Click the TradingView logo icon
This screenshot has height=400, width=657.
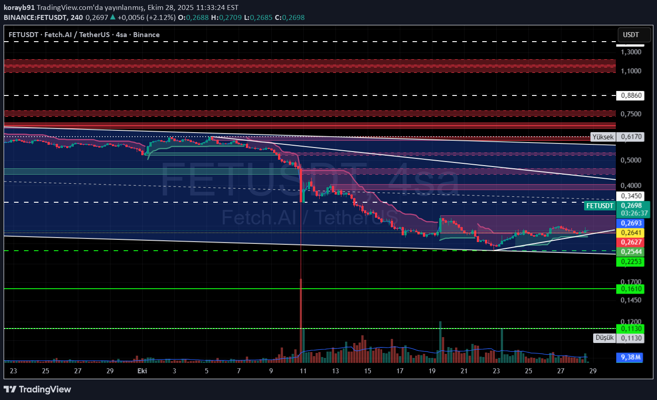pos(10,389)
